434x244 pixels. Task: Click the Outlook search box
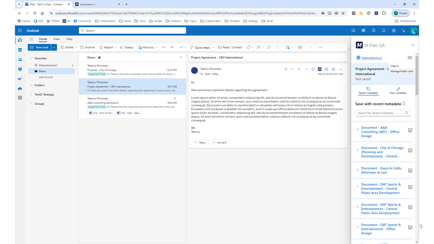point(133,30)
